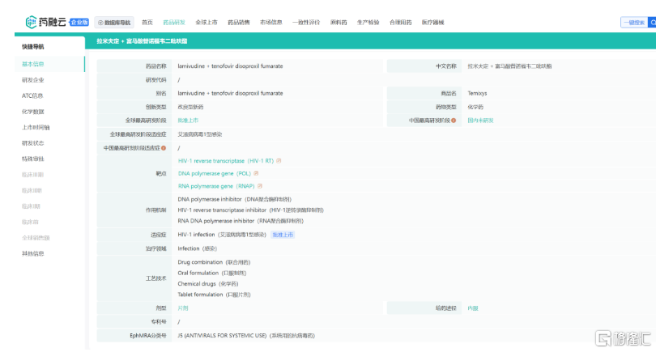656x352 pixels.
Task: Open the 生产检验 menu
Action: click(368, 23)
